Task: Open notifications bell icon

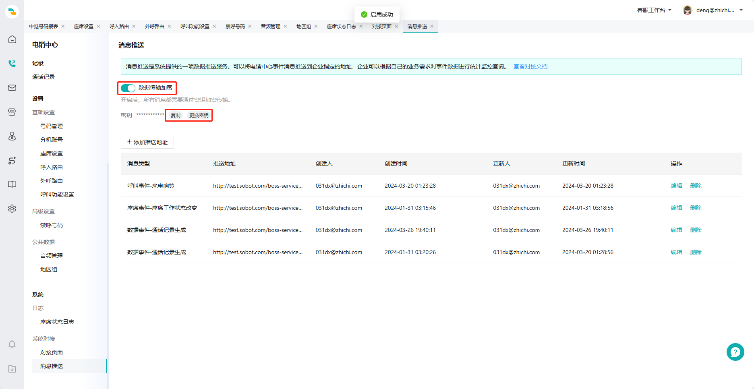Action: coord(12,344)
